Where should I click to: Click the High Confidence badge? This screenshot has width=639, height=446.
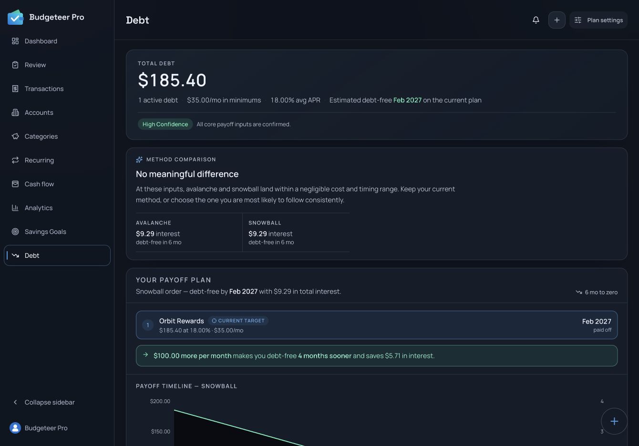tap(165, 124)
